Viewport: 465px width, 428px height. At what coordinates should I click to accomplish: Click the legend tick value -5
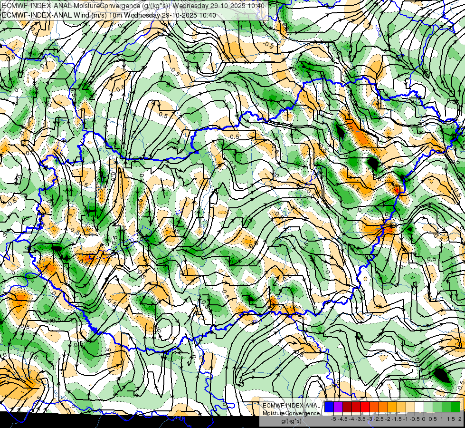[x=333, y=419]
